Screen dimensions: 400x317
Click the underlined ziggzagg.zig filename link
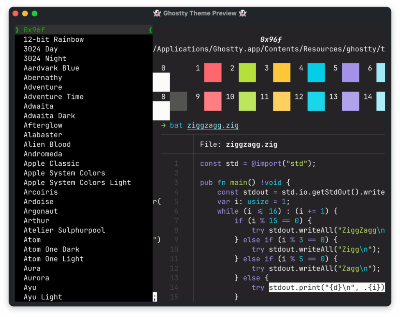(x=212, y=126)
